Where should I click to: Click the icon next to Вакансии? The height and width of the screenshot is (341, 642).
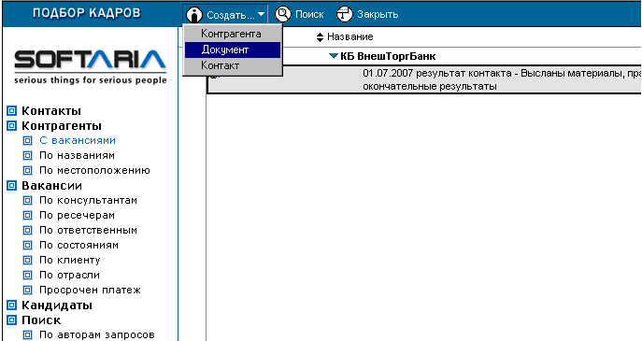[12, 185]
